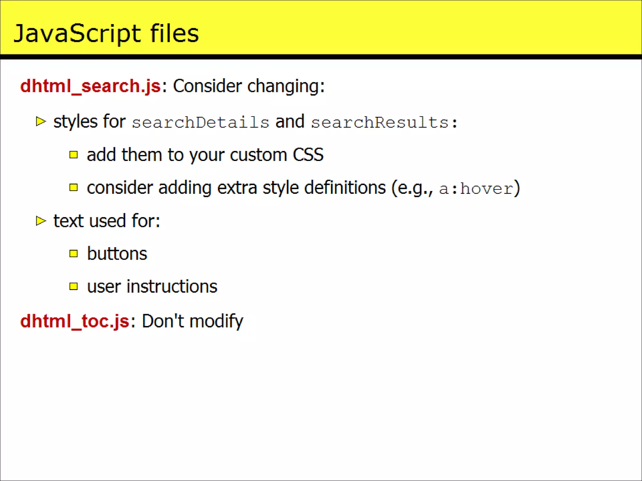Click the 'Consider changing:' text
The image size is (642, 481).
(x=249, y=86)
